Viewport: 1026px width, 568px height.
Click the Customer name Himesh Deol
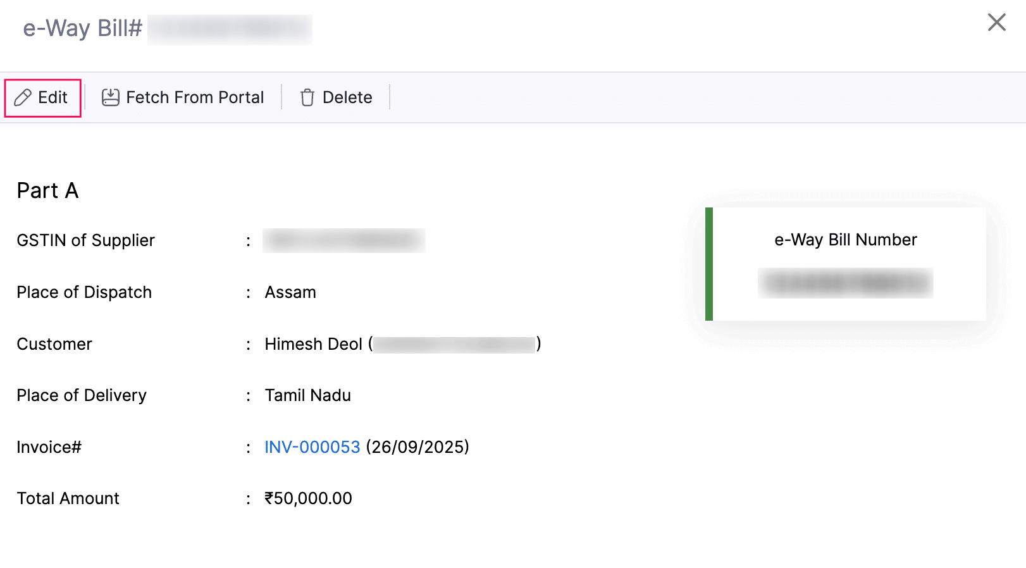pyautogui.click(x=312, y=343)
